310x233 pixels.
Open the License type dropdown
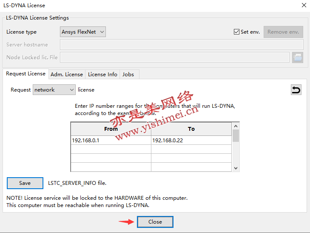83,32
